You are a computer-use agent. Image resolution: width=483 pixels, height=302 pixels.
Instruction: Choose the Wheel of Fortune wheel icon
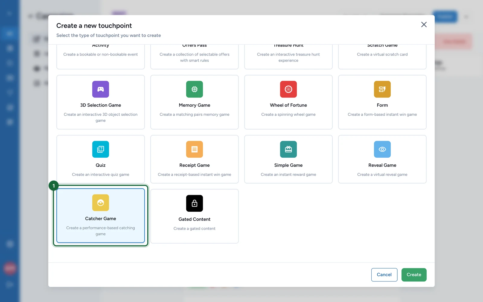[x=288, y=89]
